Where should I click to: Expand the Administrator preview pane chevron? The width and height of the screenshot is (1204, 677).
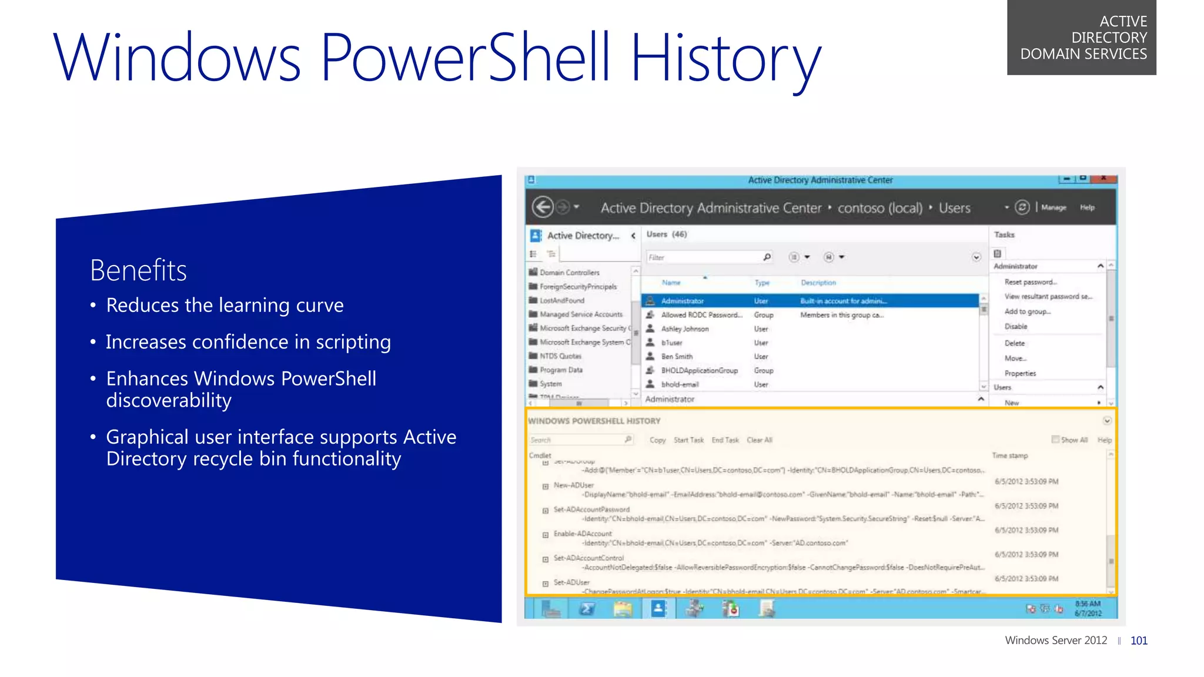981,399
